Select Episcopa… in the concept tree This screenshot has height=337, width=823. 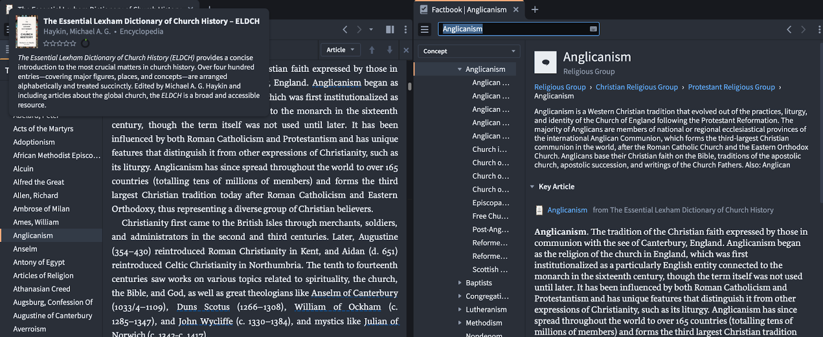491,202
